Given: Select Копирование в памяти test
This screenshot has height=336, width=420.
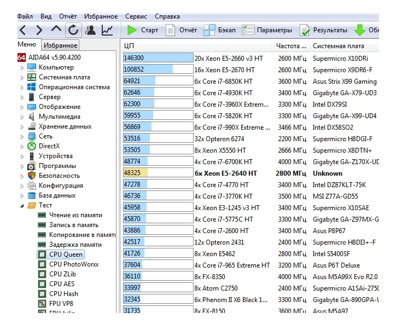Looking at the screenshot, I should coord(82,235).
